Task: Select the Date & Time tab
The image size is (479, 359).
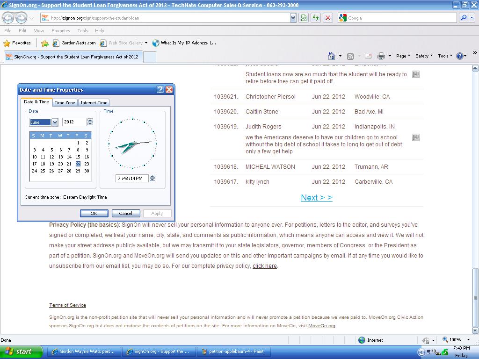Action: pos(36,101)
